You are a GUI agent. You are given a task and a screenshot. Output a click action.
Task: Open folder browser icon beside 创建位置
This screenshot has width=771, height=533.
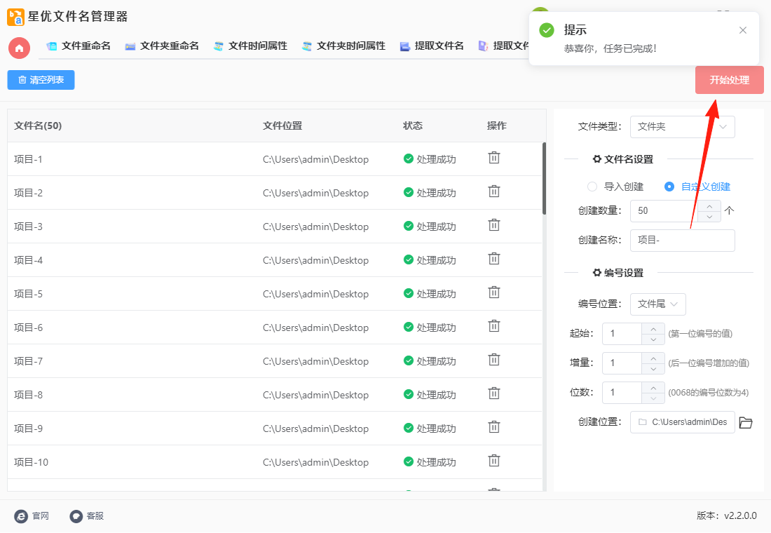click(746, 422)
